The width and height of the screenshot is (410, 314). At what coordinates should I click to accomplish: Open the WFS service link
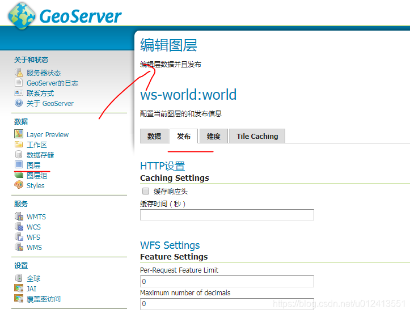click(33, 237)
